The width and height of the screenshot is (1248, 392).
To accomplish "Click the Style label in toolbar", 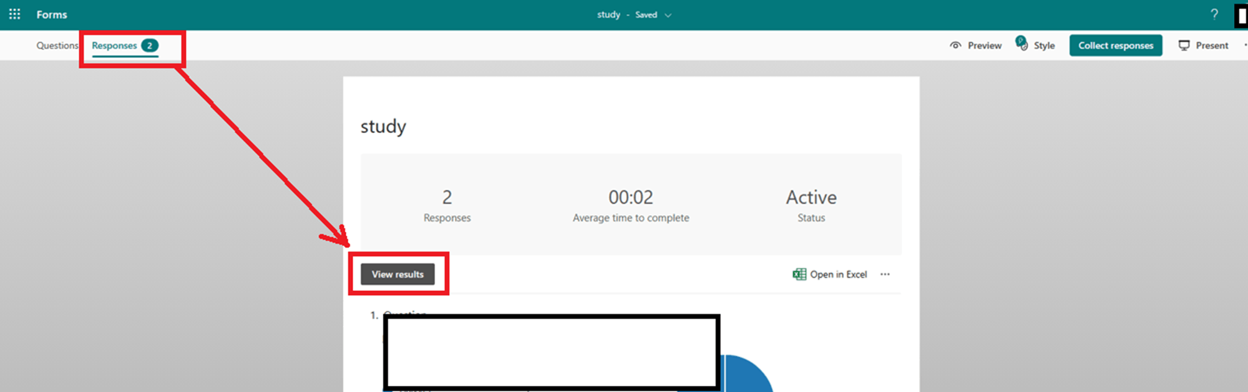I will click(x=1044, y=46).
